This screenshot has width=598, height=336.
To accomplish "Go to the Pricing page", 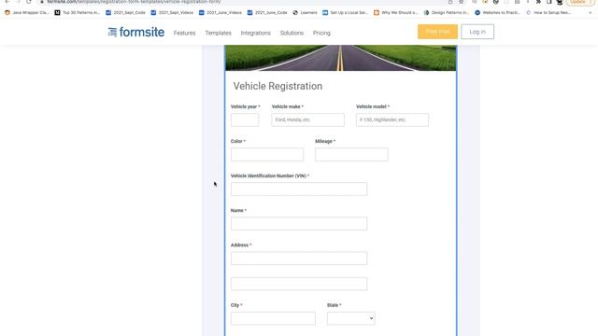I will (x=321, y=33).
